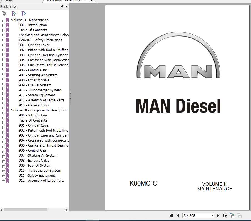Click bookmark icon beside 913 - General Tools
This screenshot has height=221, width=251.
(7, 105)
